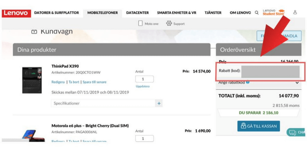Viewport: 307px width, 153px height.
Task: Click the ThinkPad X390 product title
Action: pos(65,66)
